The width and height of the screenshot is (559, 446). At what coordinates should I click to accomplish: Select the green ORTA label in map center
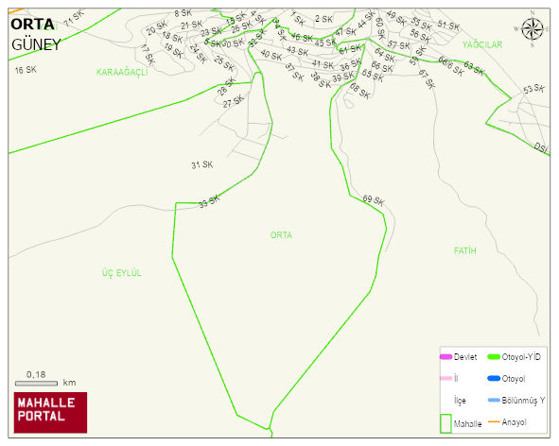281,235
